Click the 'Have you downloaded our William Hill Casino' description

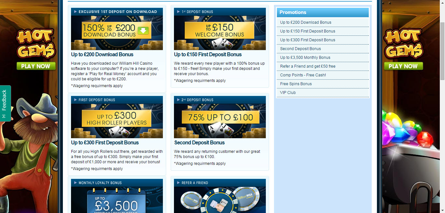click(x=115, y=71)
